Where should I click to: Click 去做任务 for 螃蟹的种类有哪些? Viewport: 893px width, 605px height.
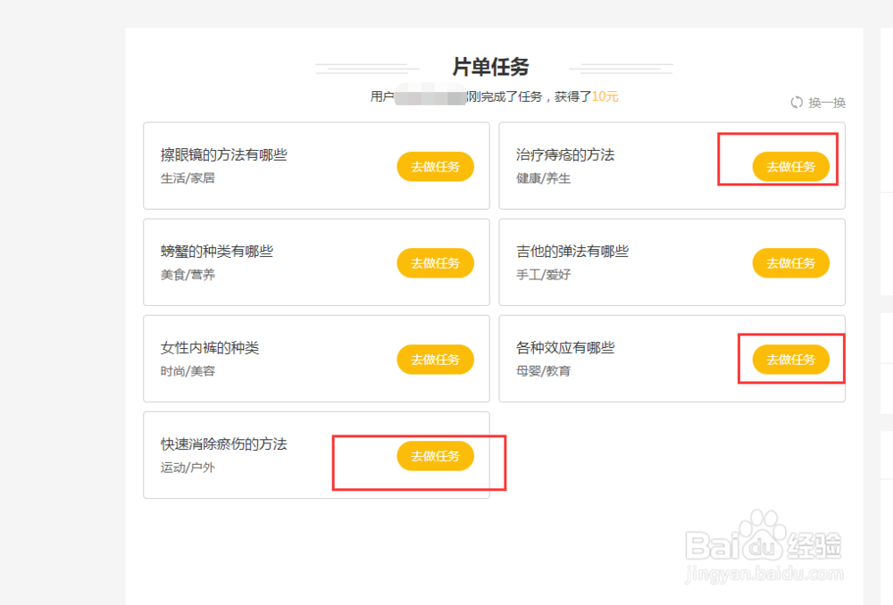click(x=435, y=263)
